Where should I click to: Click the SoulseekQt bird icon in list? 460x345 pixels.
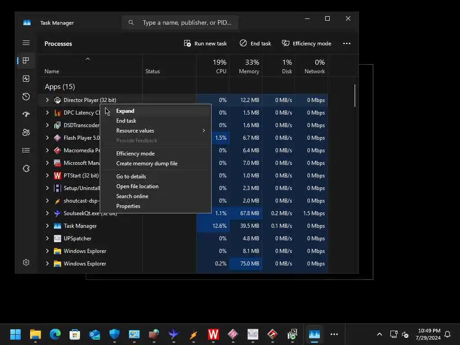[x=57, y=213]
